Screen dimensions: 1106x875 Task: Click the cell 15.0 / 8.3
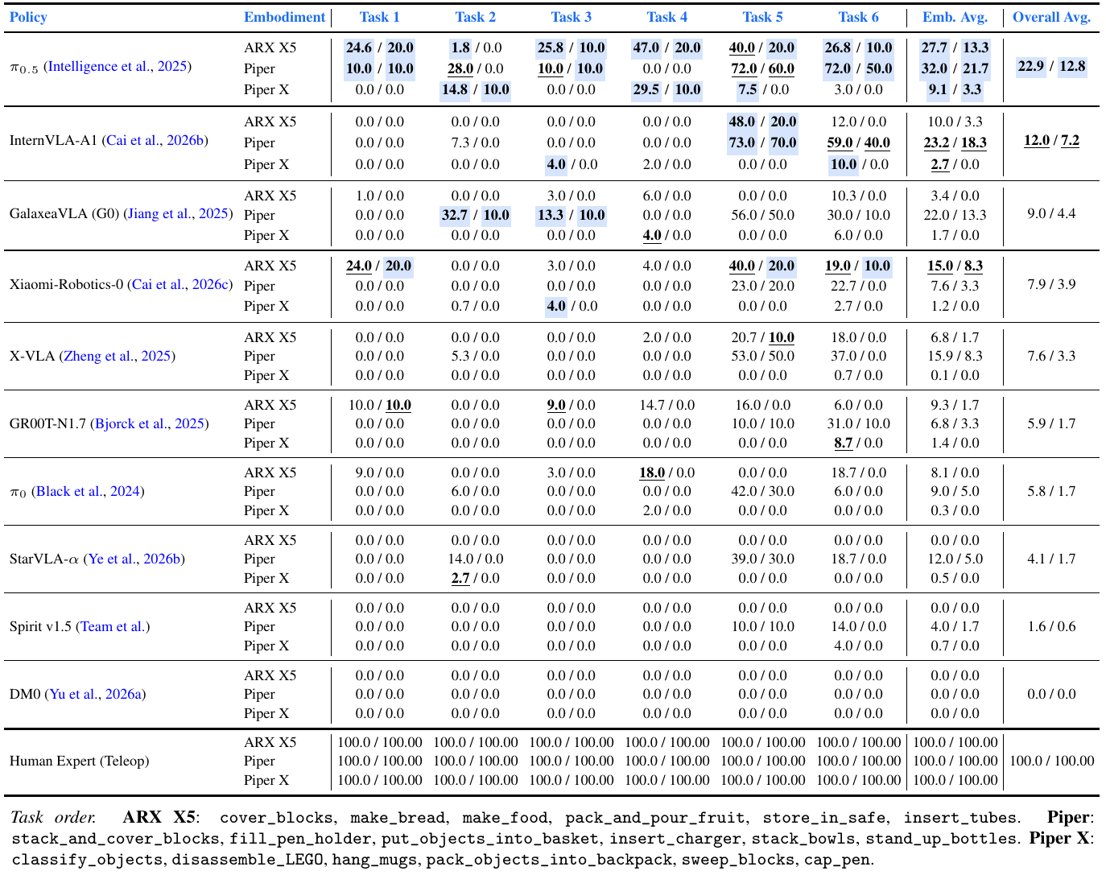click(x=955, y=266)
